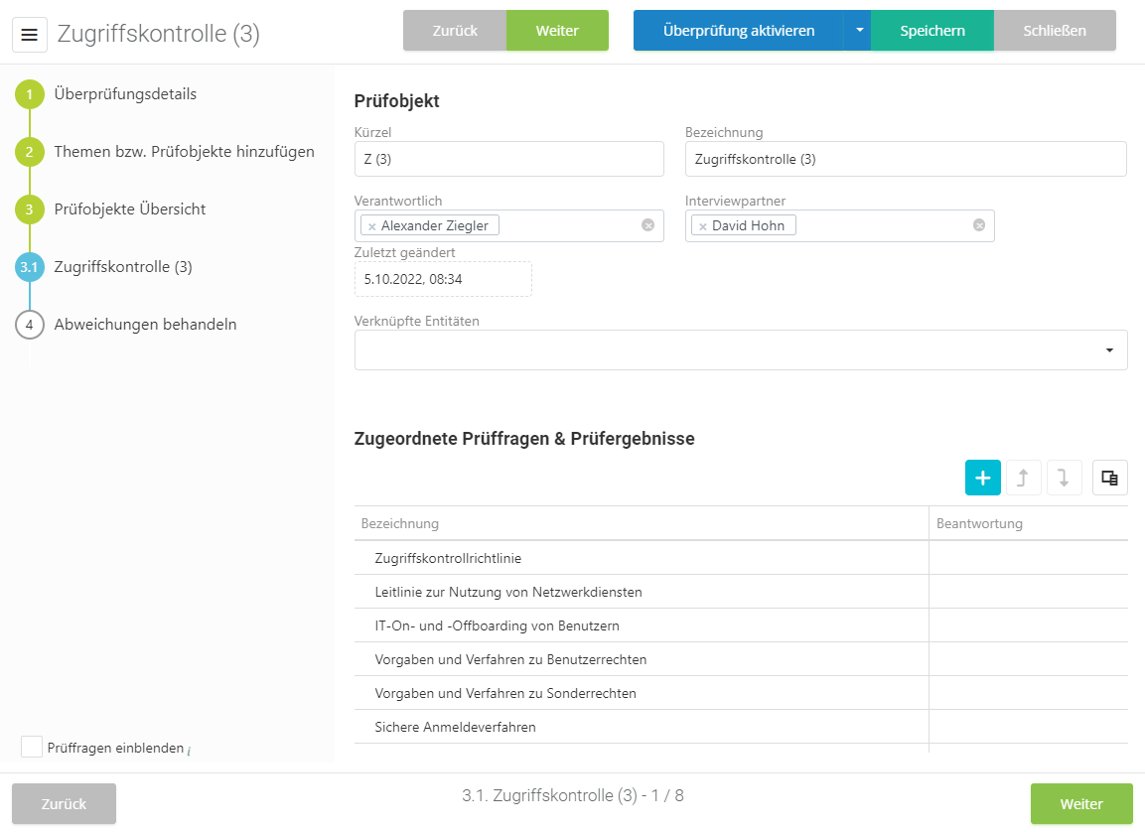The height and width of the screenshot is (832, 1145).
Task: Click the Schließen button
Action: 1054,31
